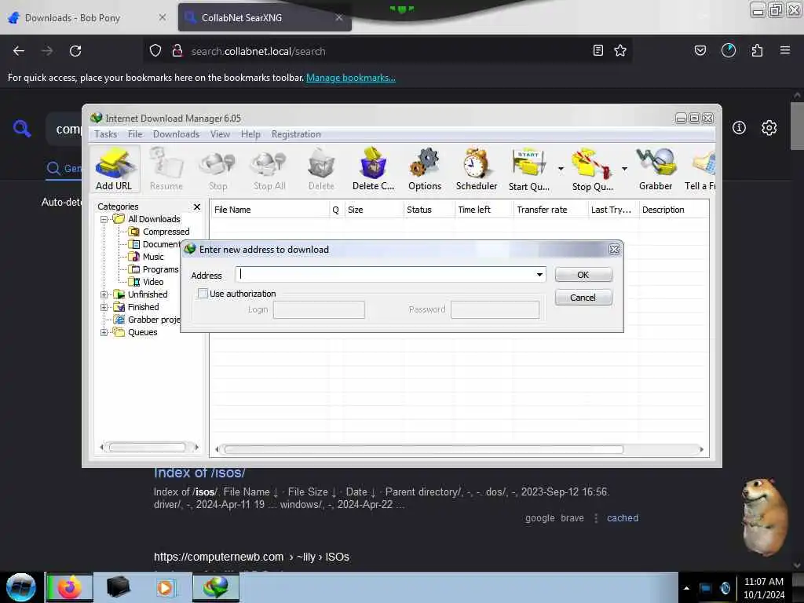Open the Firefox extensions puzzle icon
This screenshot has height=603, width=804.
coord(757,50)
